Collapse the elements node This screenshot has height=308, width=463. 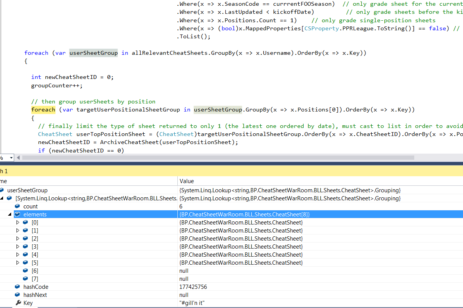click(10, 215)
